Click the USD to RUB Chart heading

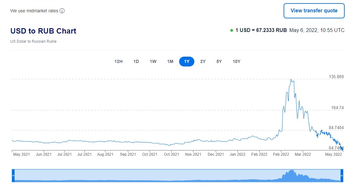[43, 31]
